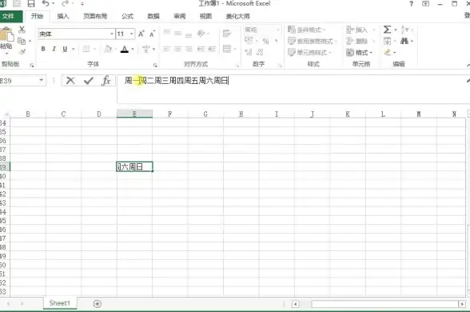Image resolution: width=470 pixels, height=312 pixels.
Task: Cancel the entry with the X button
Action: coord(70,80)
